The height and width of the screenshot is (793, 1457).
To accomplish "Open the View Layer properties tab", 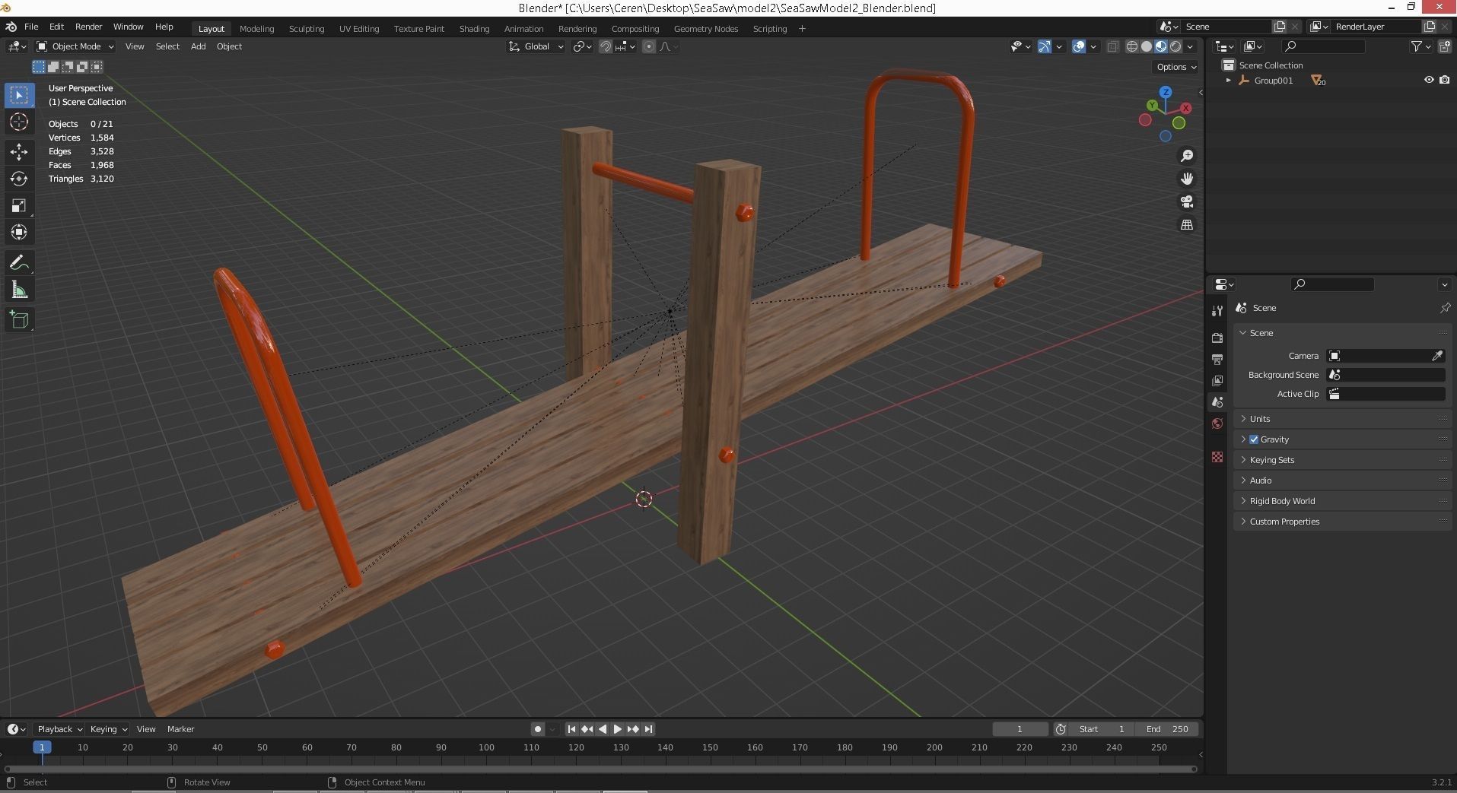I will click(x=1217, y=380).
